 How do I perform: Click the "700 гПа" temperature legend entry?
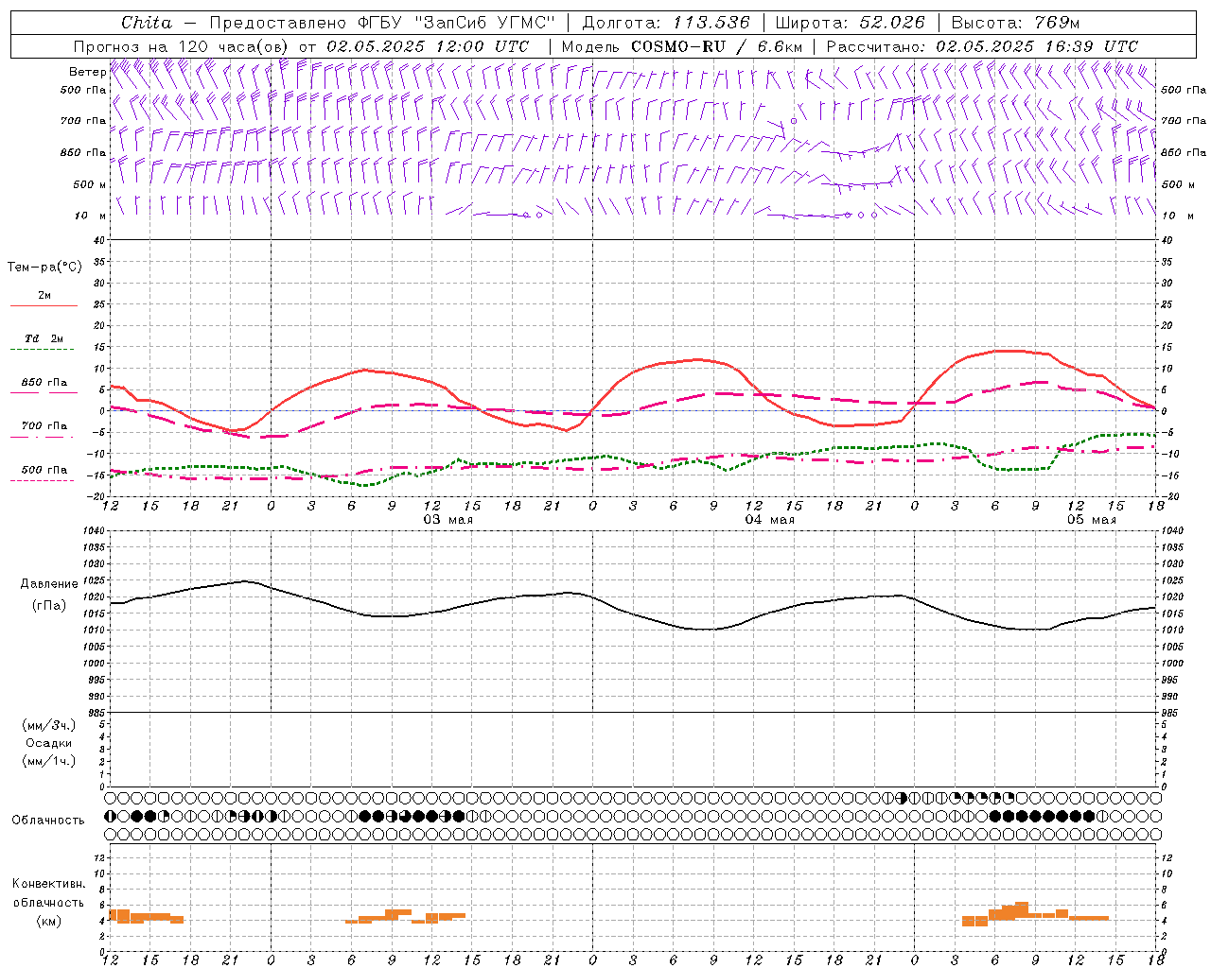pyautogui.click(x=44, y=425)
